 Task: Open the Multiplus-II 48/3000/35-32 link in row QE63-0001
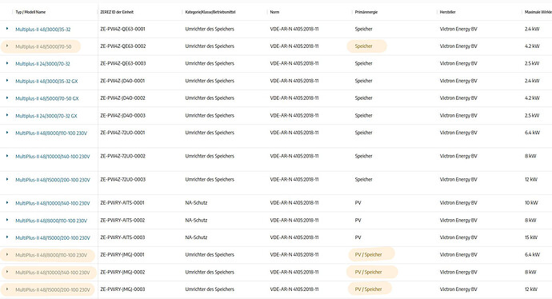[43, 30]
